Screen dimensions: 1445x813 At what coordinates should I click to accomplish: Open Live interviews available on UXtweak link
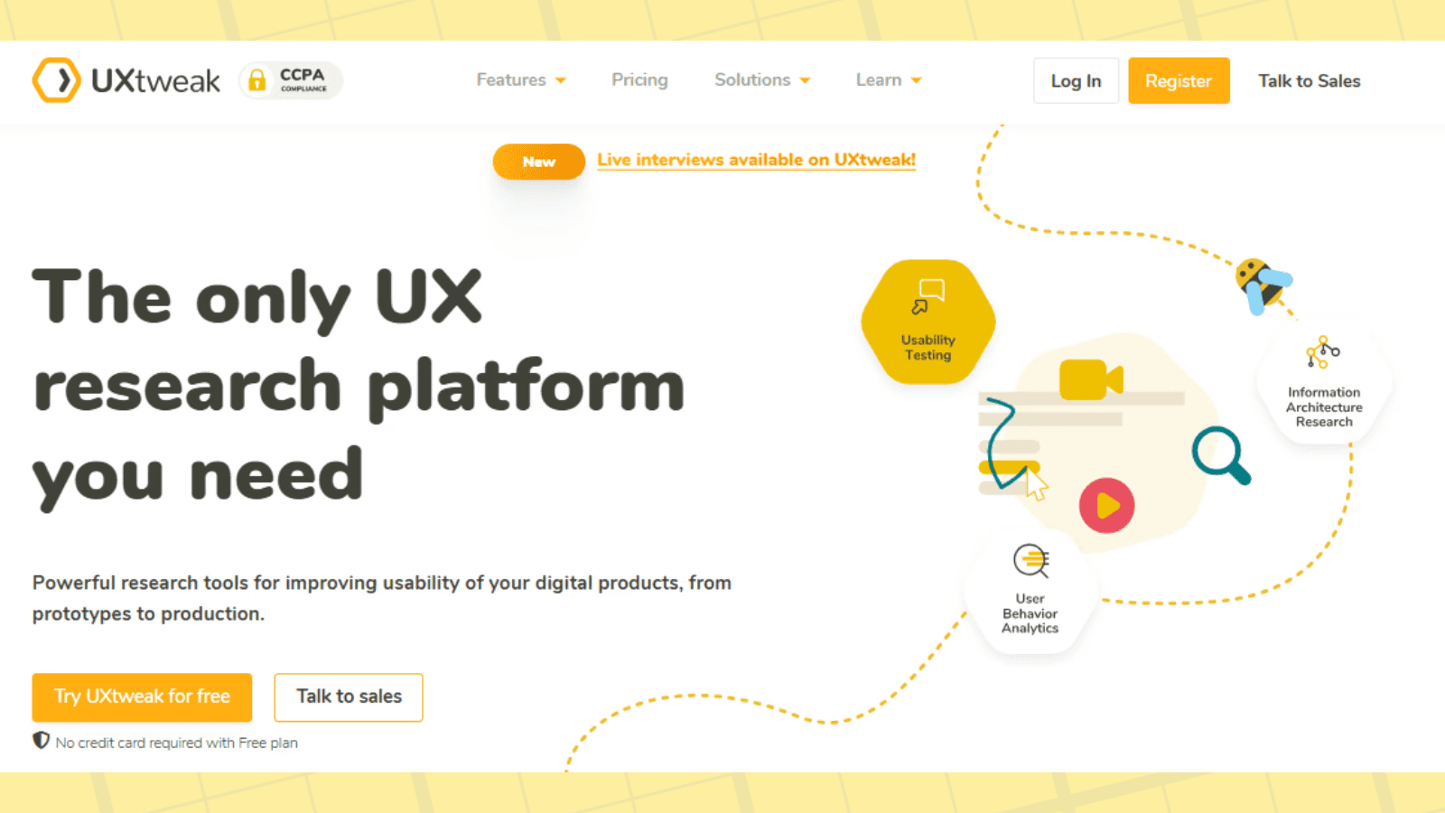point(757,160)
